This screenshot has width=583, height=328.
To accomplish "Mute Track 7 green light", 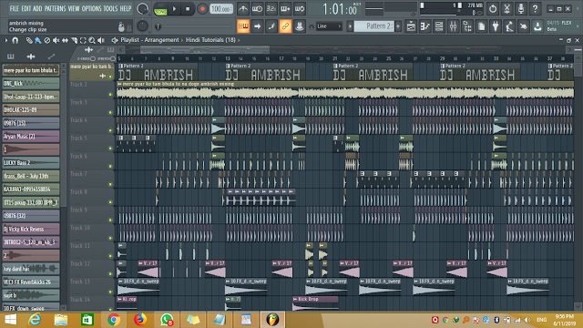I will [x=110, y=184].
